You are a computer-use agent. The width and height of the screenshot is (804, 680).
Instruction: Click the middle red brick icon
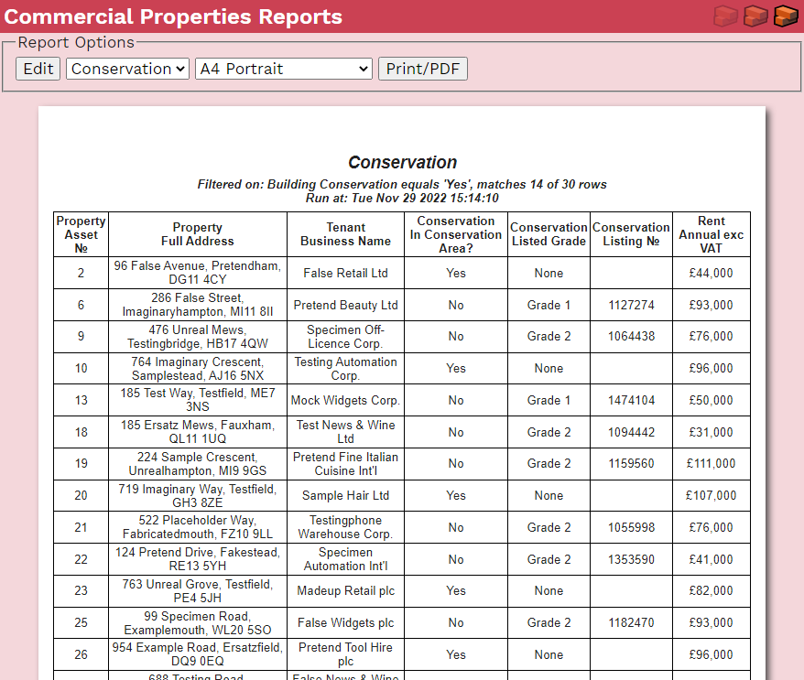coord(755,16)
